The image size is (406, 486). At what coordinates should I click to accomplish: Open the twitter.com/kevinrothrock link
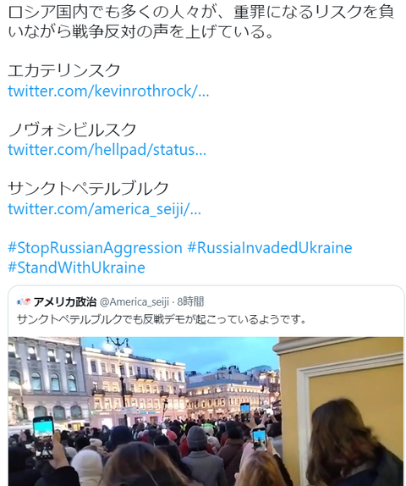coord(108,91)
